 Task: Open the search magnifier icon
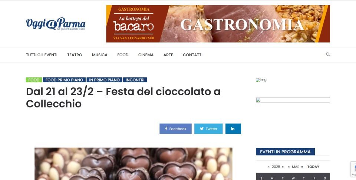[x=328, y=54]
